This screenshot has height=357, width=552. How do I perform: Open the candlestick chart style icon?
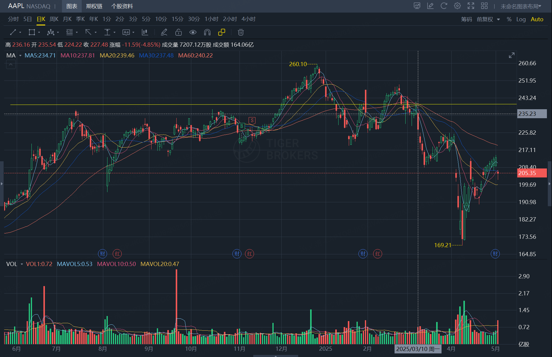click(145, 32)
